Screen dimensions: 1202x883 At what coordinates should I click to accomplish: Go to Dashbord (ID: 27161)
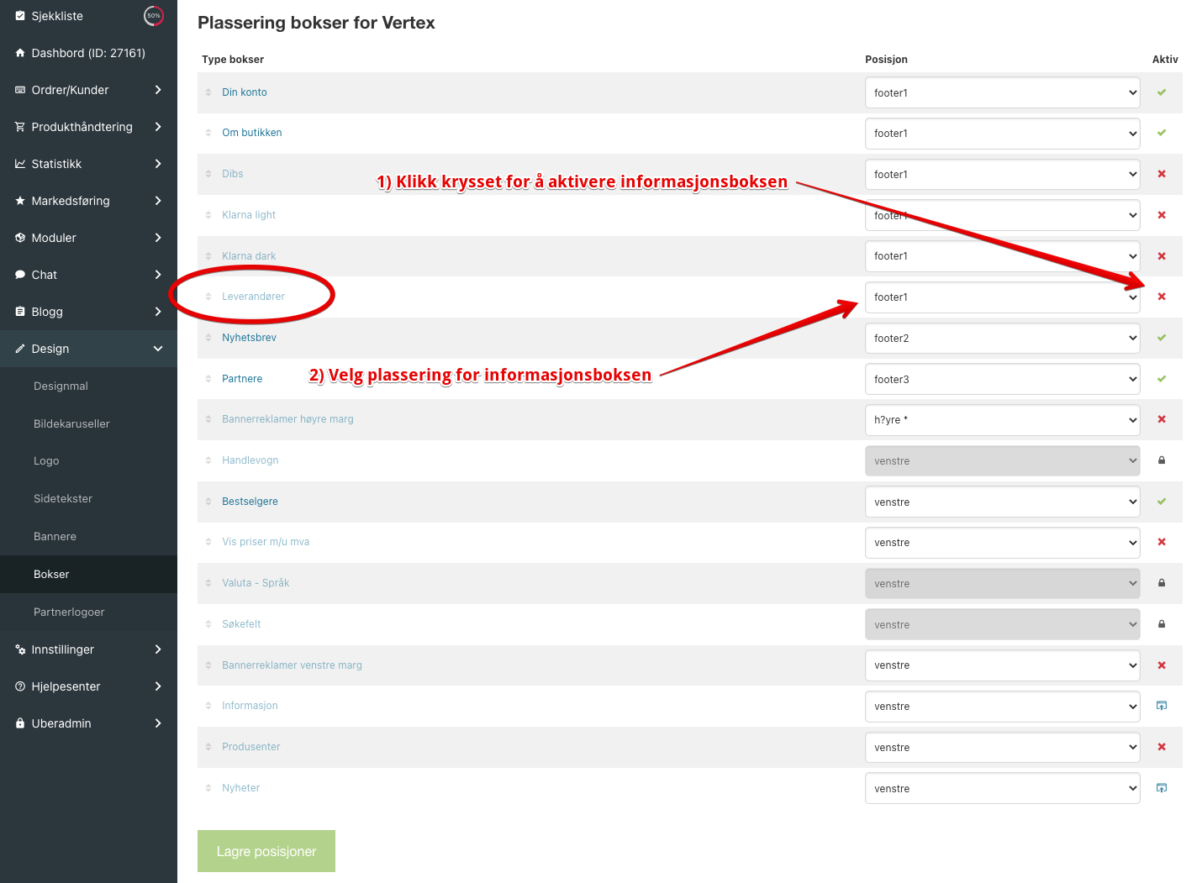point(88,53)
